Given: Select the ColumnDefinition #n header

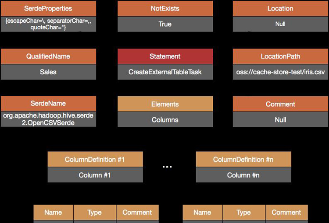Looking at the screenshot, I should pos(243,160).
